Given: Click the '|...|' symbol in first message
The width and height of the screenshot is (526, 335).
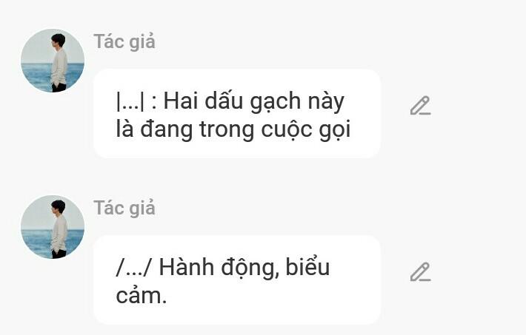Looking at the screenshot, I should coord(130,101).
